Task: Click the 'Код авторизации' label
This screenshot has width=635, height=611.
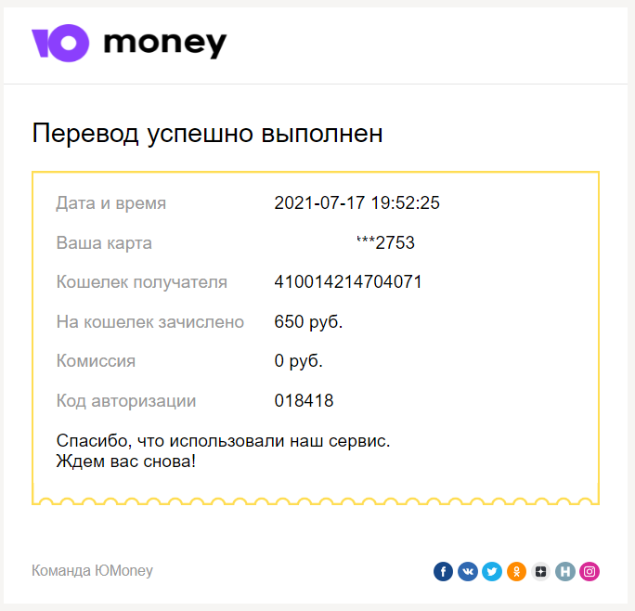Action: pos(126,401)
